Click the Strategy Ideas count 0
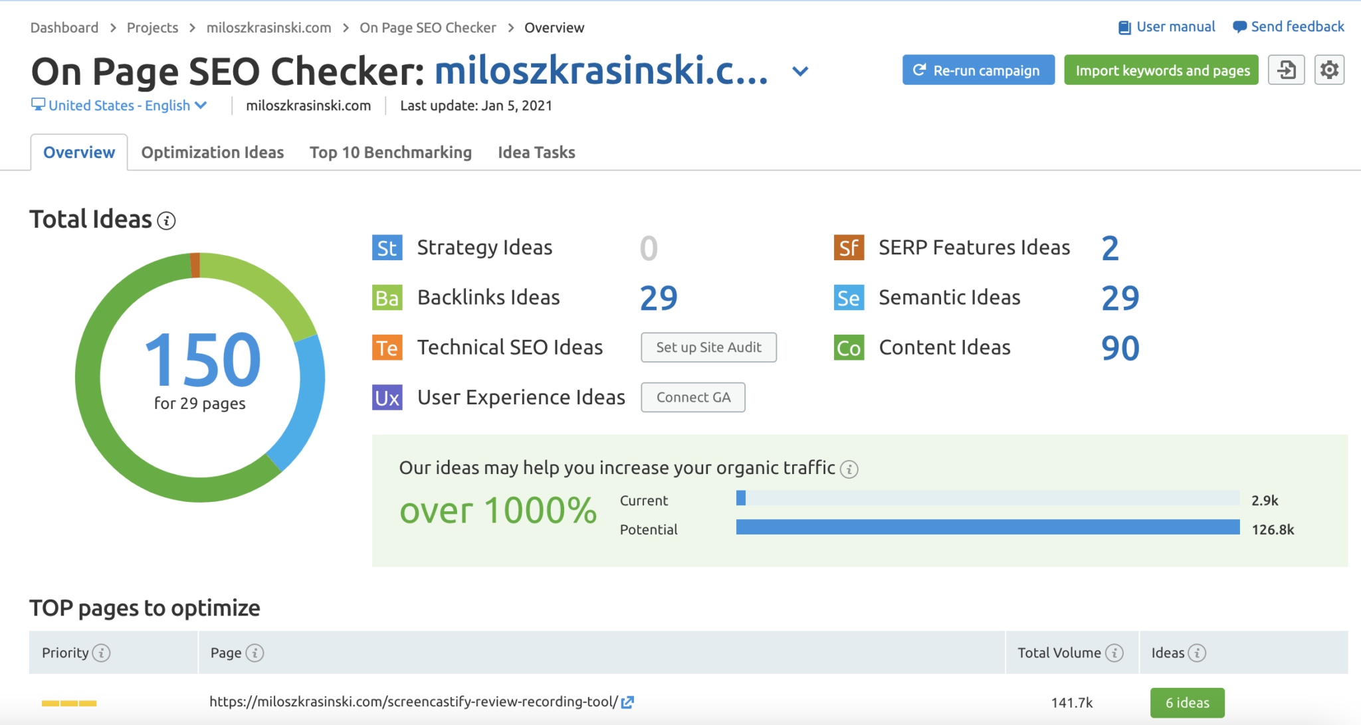The image size is (1361, 725). click(x=649, y=248)
